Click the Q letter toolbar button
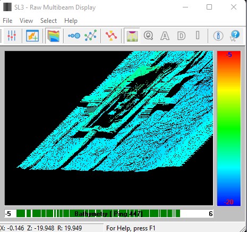Screen dimensions: 247x232 tap(148, 36)
